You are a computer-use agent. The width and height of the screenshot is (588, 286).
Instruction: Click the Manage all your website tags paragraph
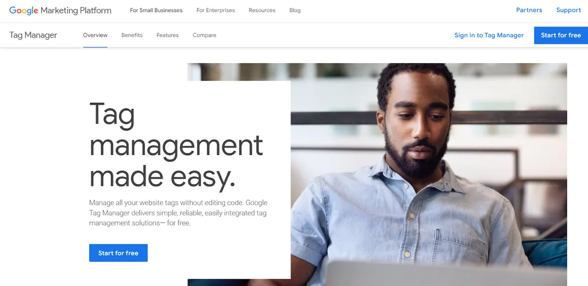point(178,213)
